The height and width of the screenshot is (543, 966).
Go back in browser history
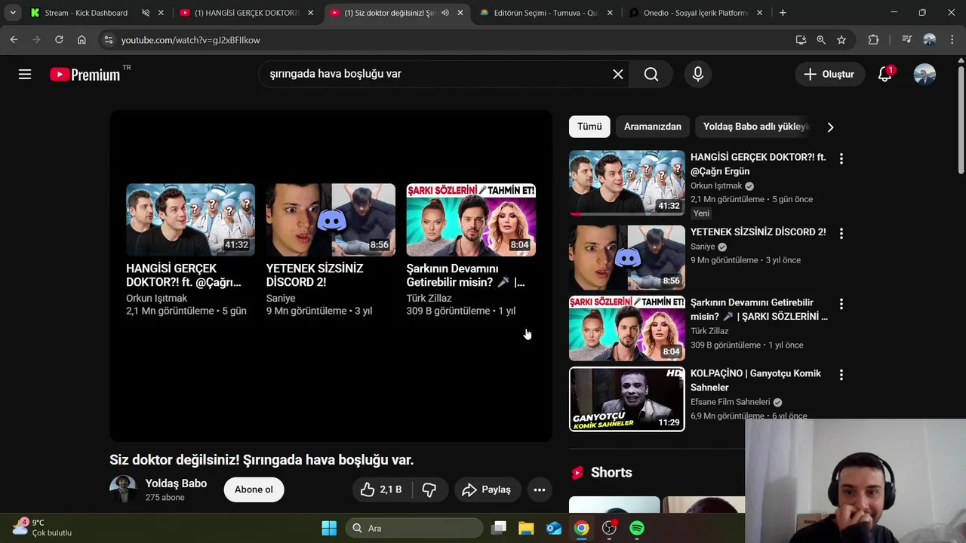point(14,40)
